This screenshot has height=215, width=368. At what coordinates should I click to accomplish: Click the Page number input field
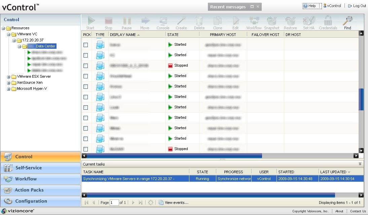tap(114, 203)
